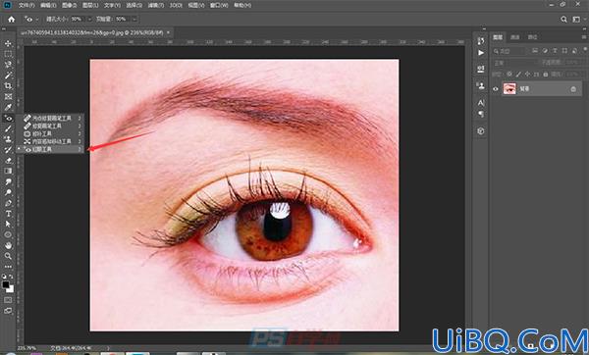Screen dimensions: 589x355
Task: Select the Eyedropper tool
Action: (8, 107)
